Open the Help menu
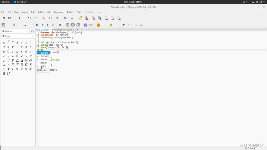The height and width of the screenshot is (150, 267). pos(99,12)
